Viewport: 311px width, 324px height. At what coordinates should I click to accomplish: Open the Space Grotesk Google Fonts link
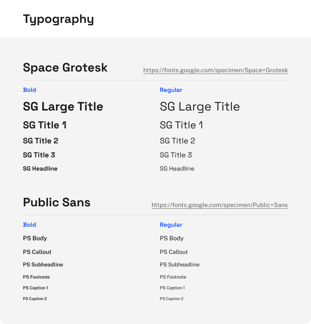tap(215, 70)
